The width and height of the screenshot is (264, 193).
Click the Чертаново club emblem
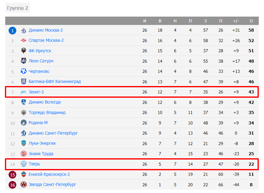24,72
